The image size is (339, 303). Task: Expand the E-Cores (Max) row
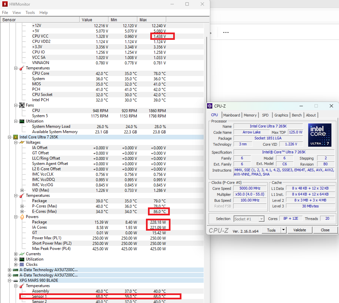tap(22, 211)
